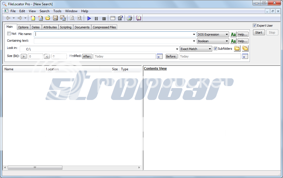Screen dimensions: 283x178
Task: Click the Start button
Action: click(259, 32)
